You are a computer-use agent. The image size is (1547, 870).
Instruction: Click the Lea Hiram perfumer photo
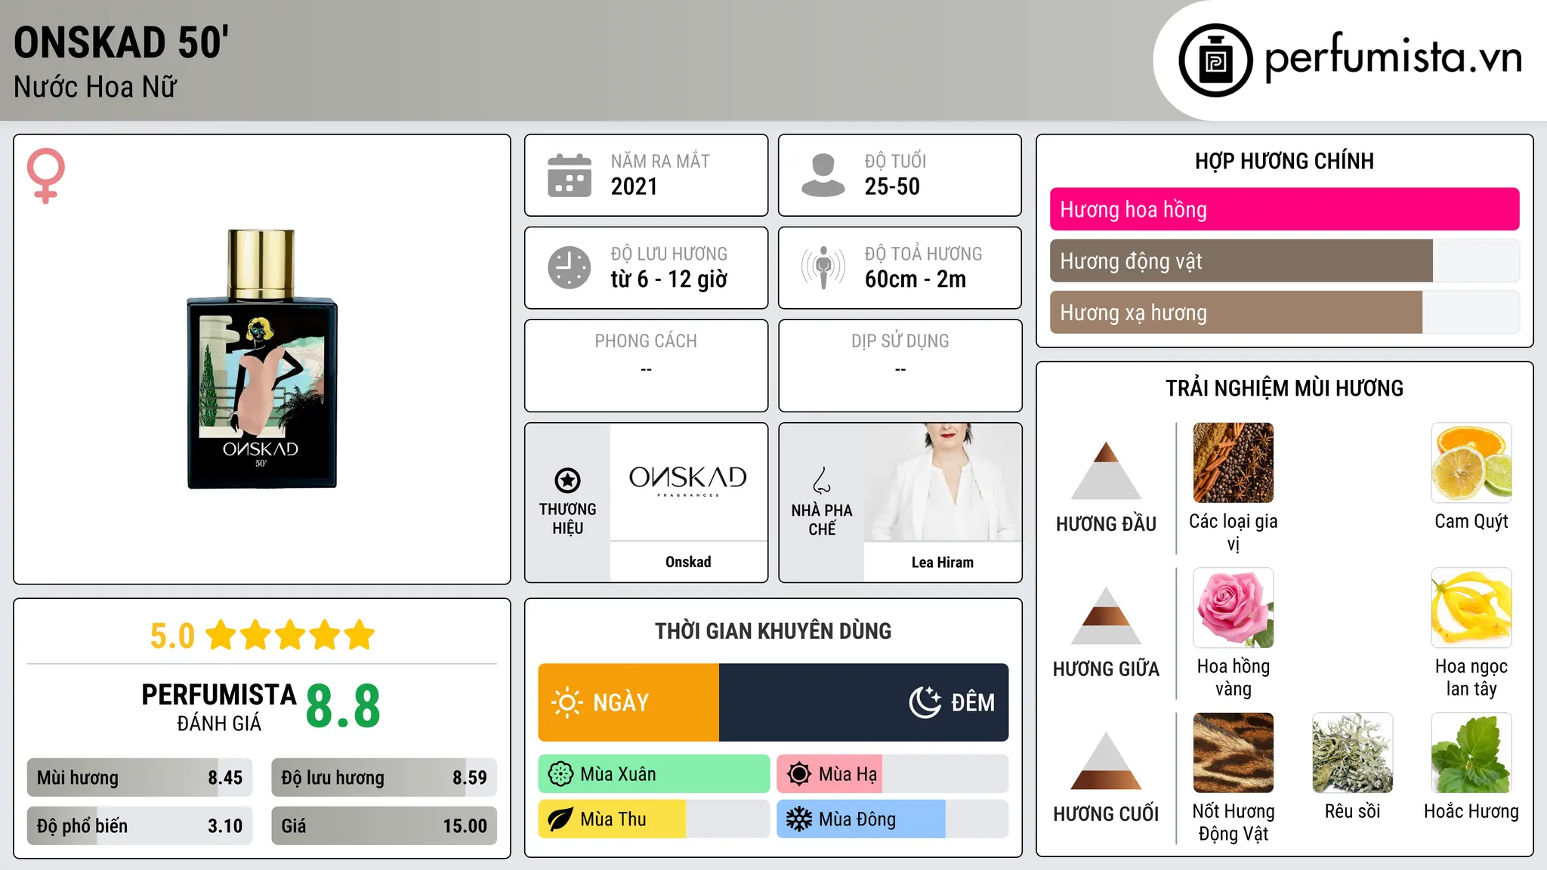943,482
